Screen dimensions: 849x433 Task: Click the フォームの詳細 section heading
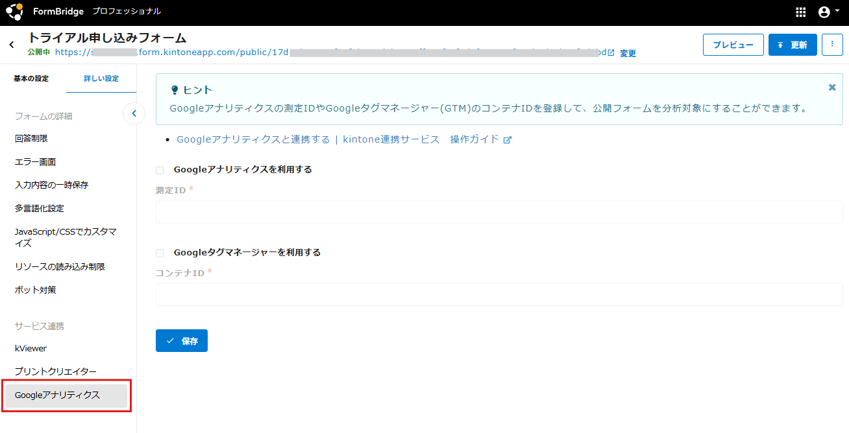[43, 116]
